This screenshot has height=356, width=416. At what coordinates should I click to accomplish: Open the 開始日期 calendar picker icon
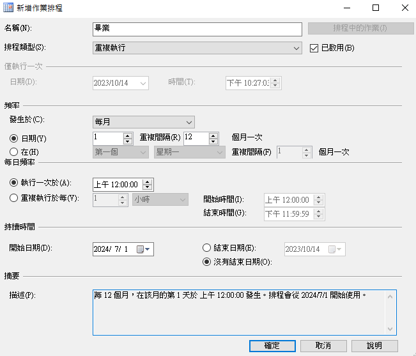143,249
